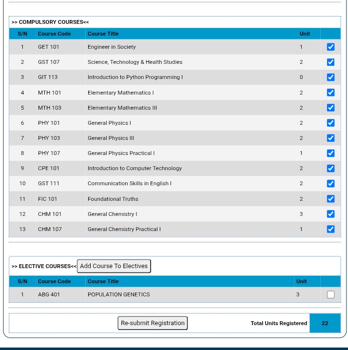Click Introduction to Python Programming I title

tap(135, 77)
